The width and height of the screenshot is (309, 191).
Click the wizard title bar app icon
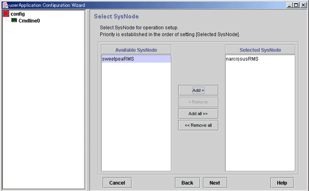(x=5, y=5)
